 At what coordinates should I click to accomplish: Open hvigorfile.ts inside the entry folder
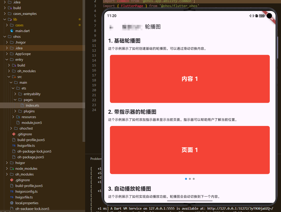click(x=26, y=146)
